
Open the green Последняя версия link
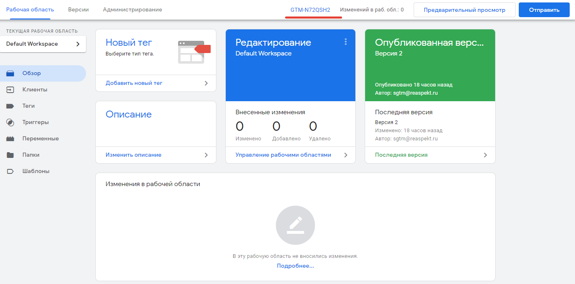pyautogui.click(x=401, y=155)
